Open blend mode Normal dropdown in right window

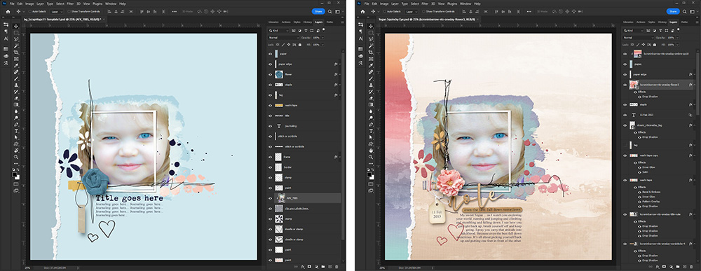click(639, 38)
